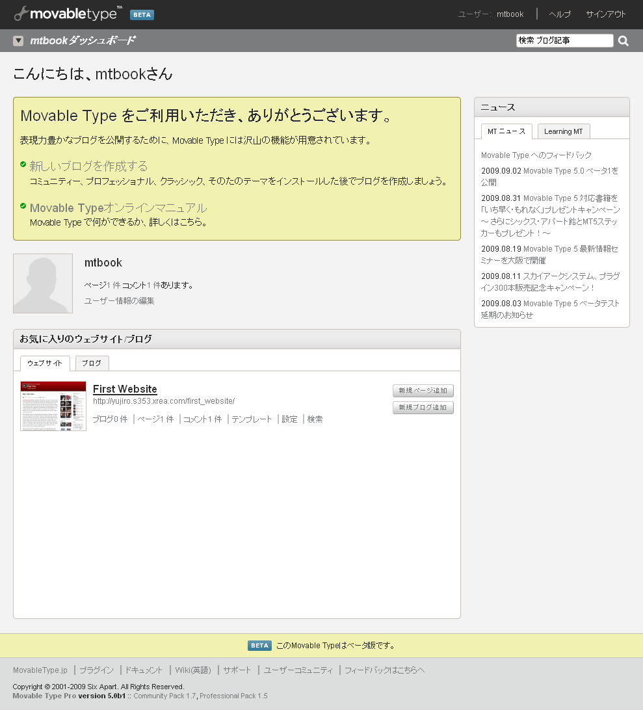The image size is (643, 710).
Task: Select the ウェブサイト tab
Action: pos(45,363)
